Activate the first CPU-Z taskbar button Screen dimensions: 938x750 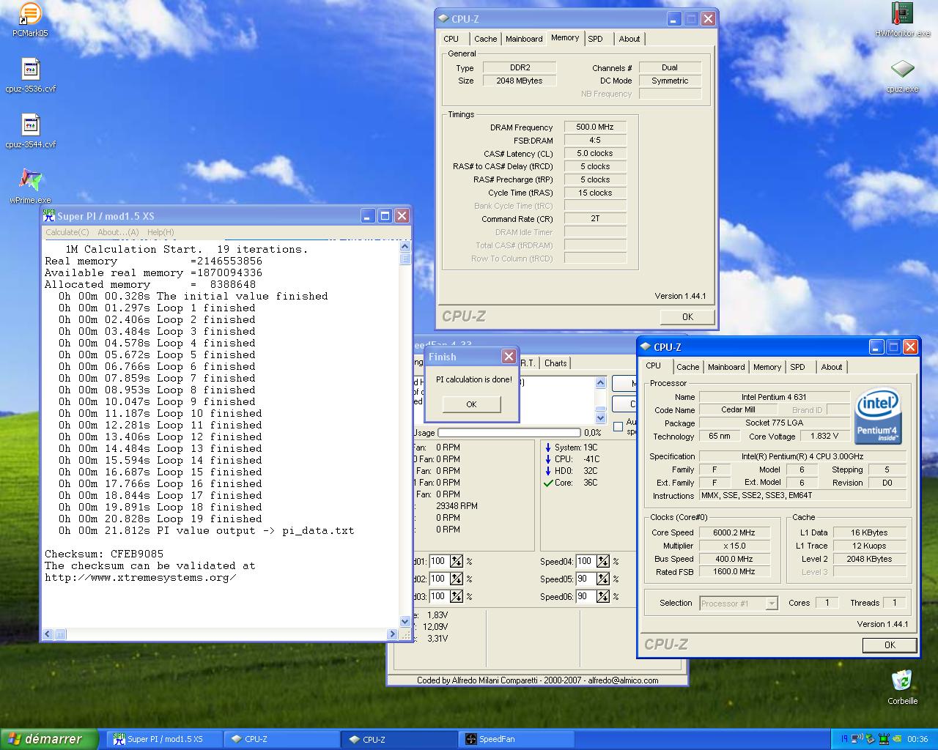[x=281, y=739]
